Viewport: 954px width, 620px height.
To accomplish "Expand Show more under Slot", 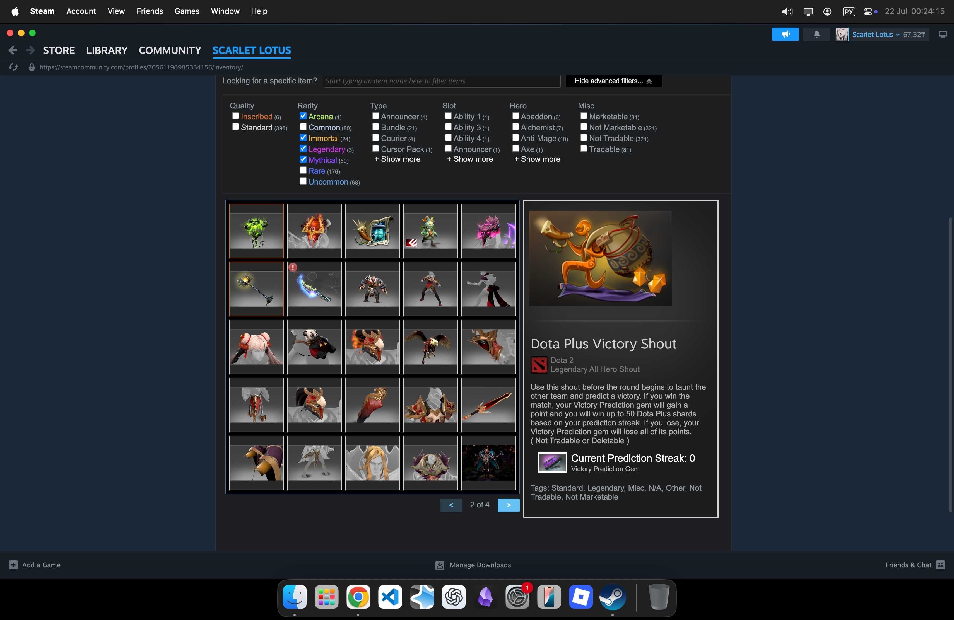I will click(x=470, y=159).
